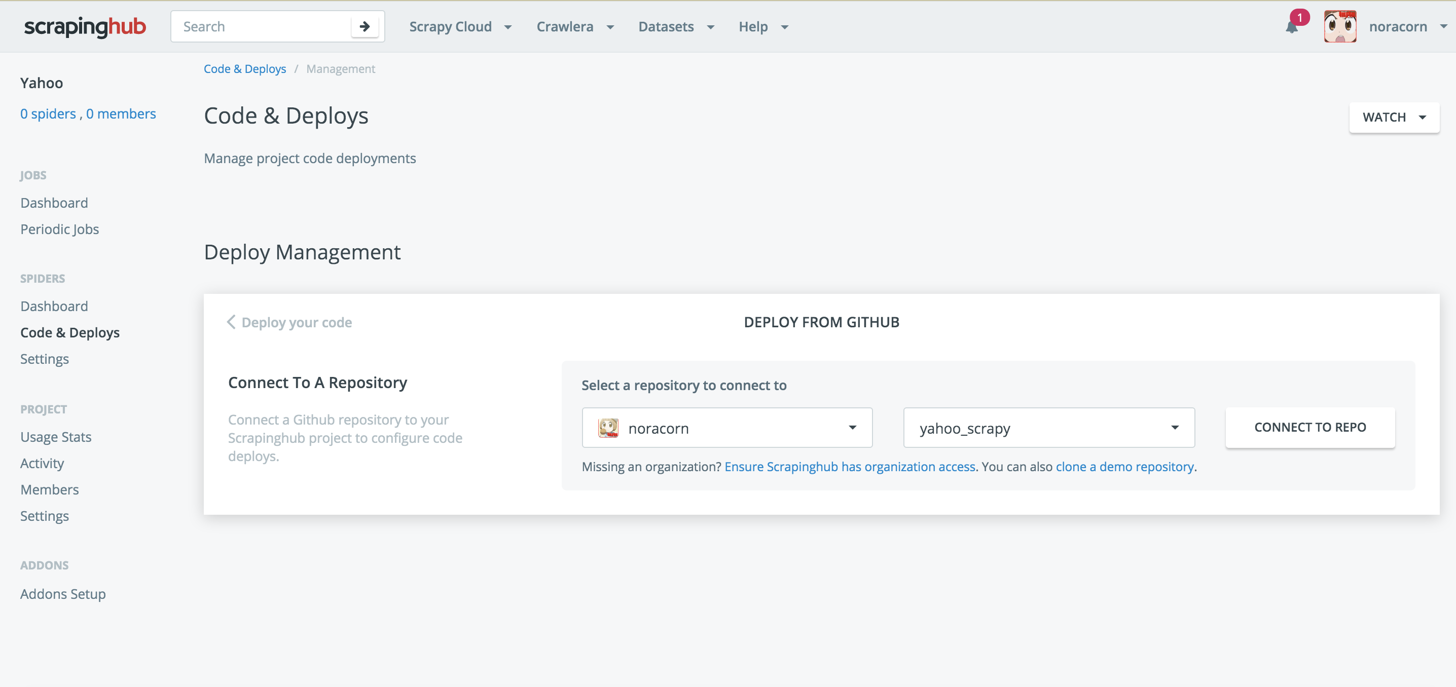
Task: Click the scrapinghub logo
Action: point(85,26)
